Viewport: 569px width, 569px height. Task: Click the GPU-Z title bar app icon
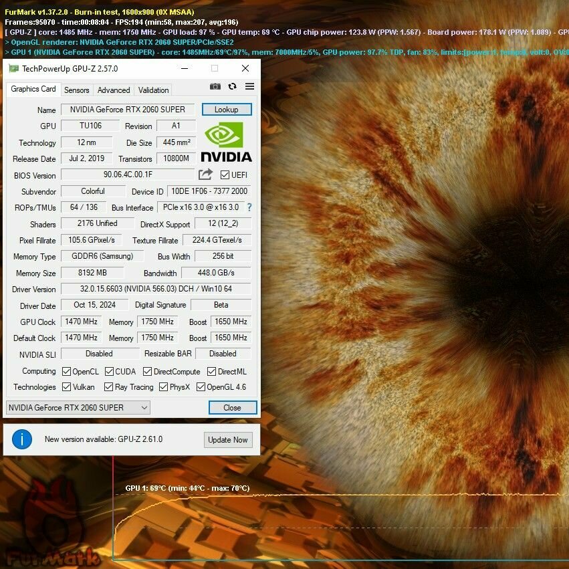click(x=14, y=68)
